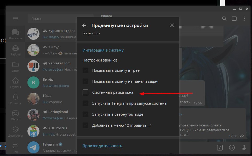
Task: Close the advanced settings dialog
Action: point(172,25)
